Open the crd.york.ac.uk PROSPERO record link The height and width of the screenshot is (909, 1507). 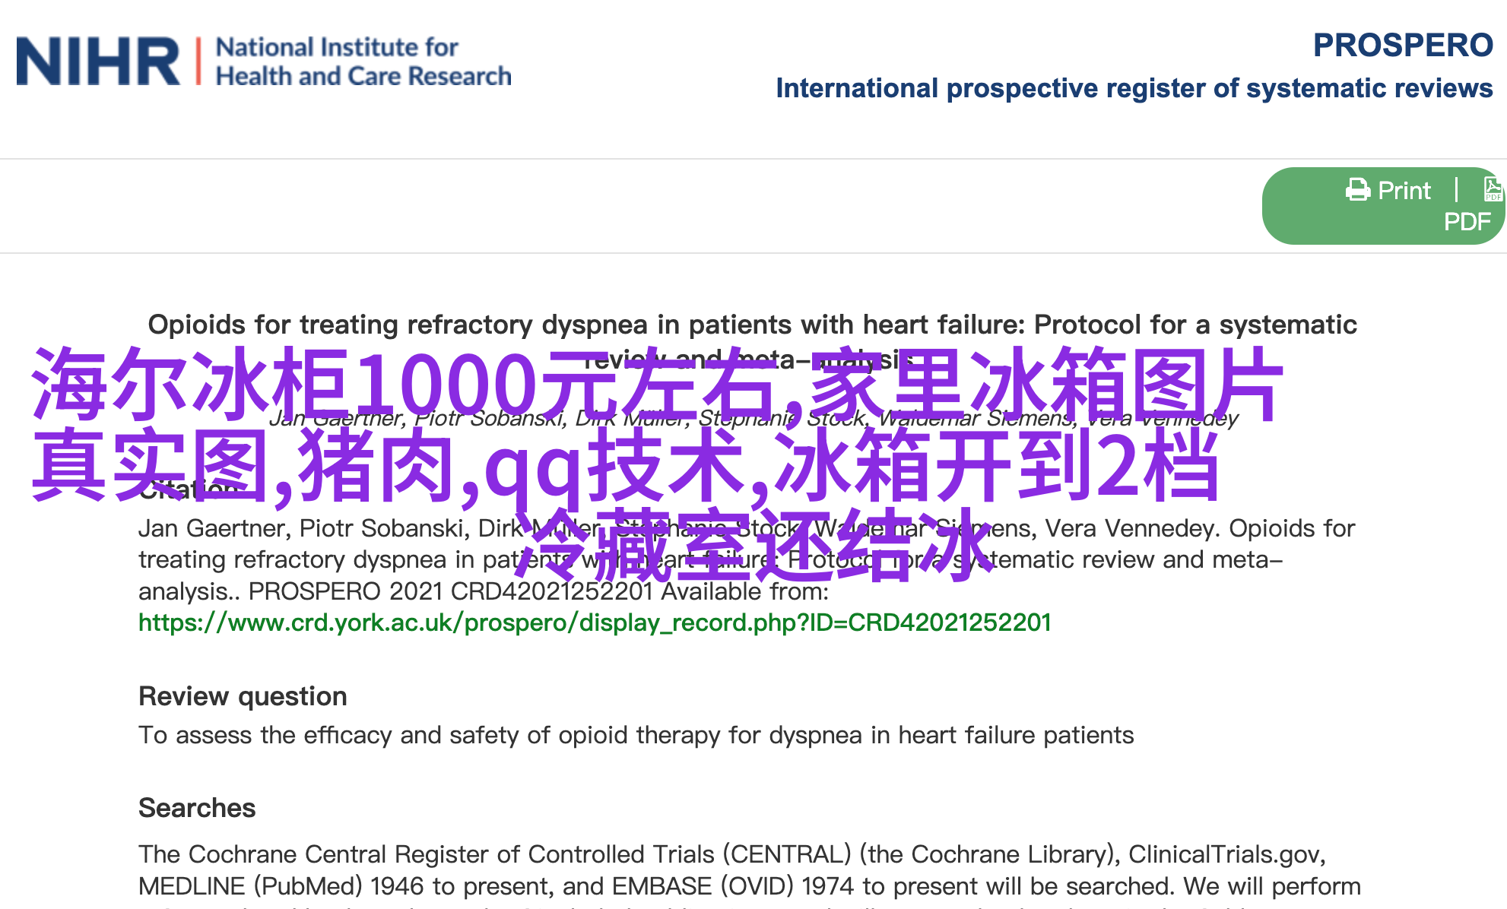[594, 622]
